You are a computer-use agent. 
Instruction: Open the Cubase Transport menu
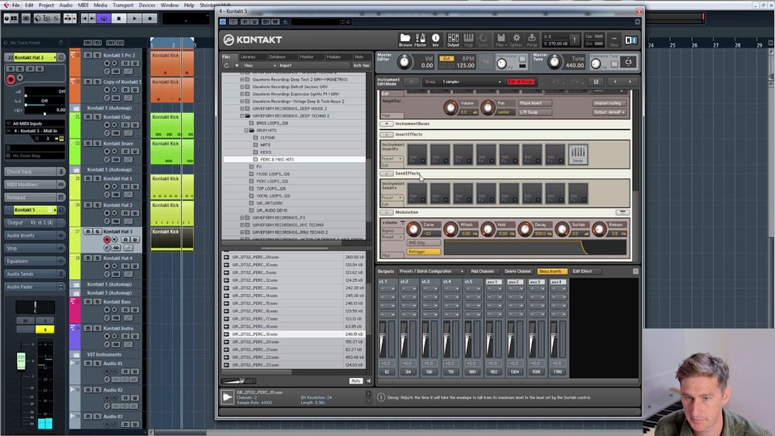(123, 5)
